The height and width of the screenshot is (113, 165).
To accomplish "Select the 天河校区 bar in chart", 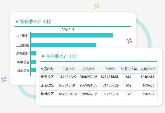I will click(x=71, y=35).
